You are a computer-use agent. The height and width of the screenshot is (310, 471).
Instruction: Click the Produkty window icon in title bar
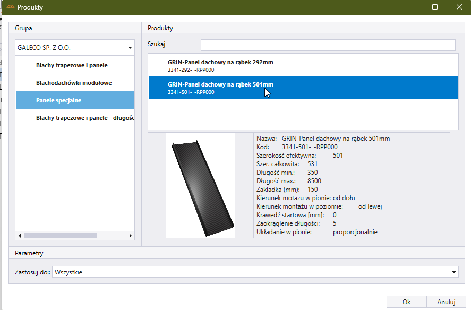click(x=10, y=7)
